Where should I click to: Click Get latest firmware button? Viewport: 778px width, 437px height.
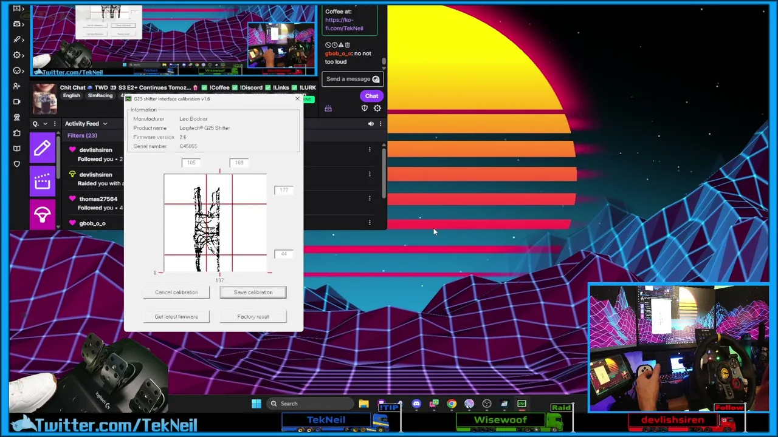point(176,317)
